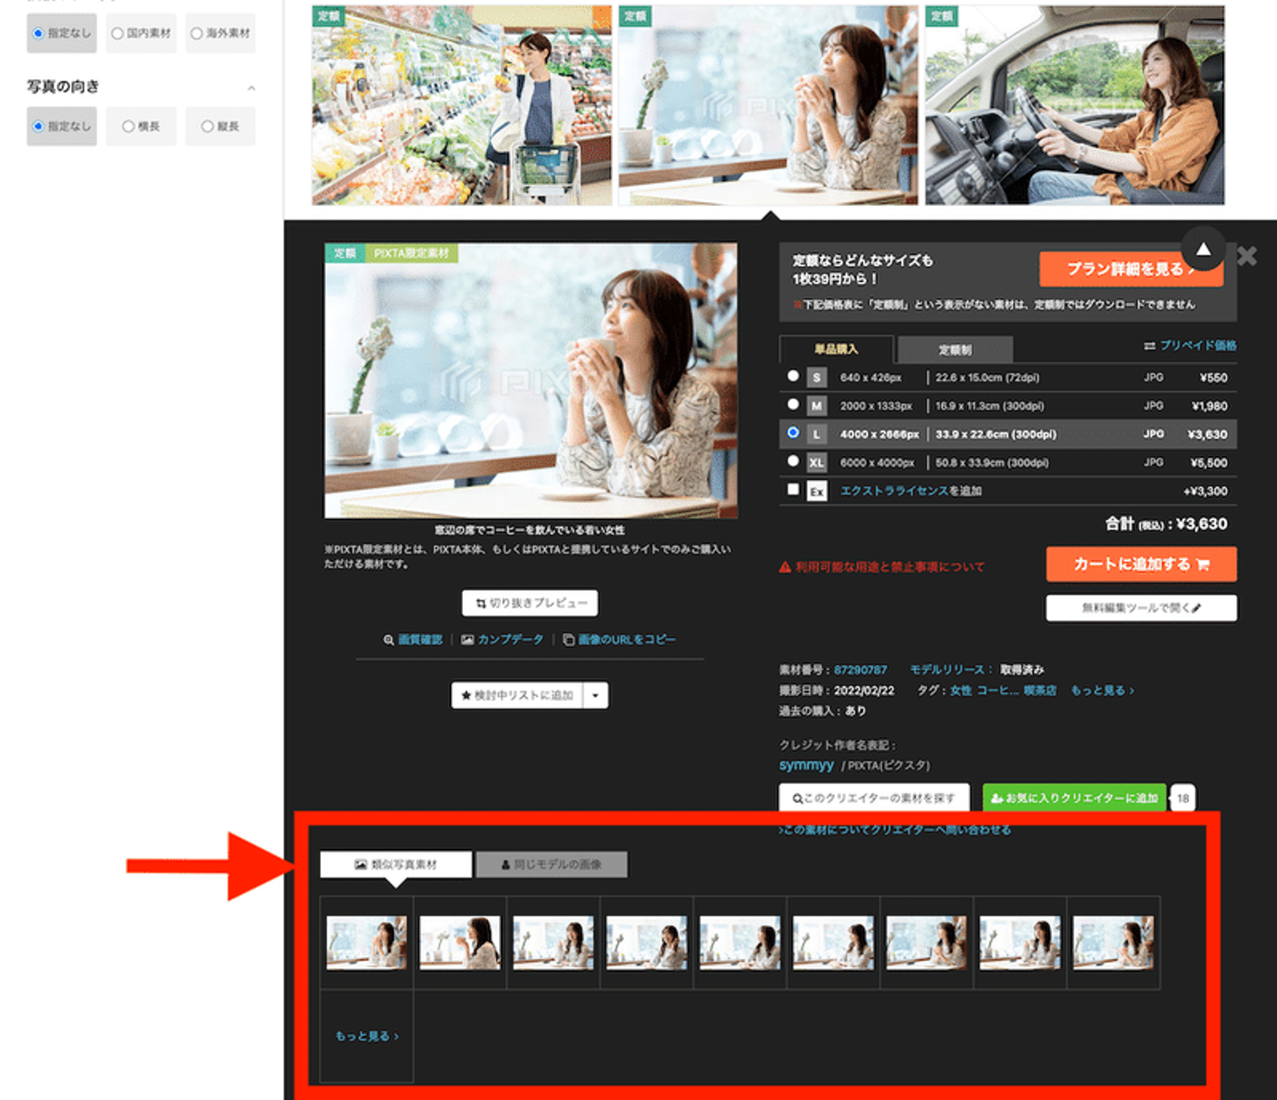Close the dark photo detail panel
Image resolution: width=1277 pixels, height=1100 pixels.
point(1247,256)
